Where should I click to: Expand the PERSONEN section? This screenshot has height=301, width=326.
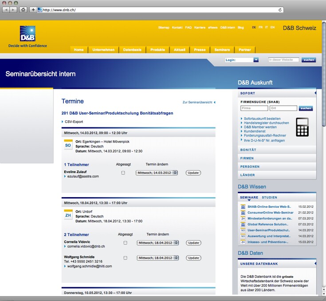pos(277,166)
